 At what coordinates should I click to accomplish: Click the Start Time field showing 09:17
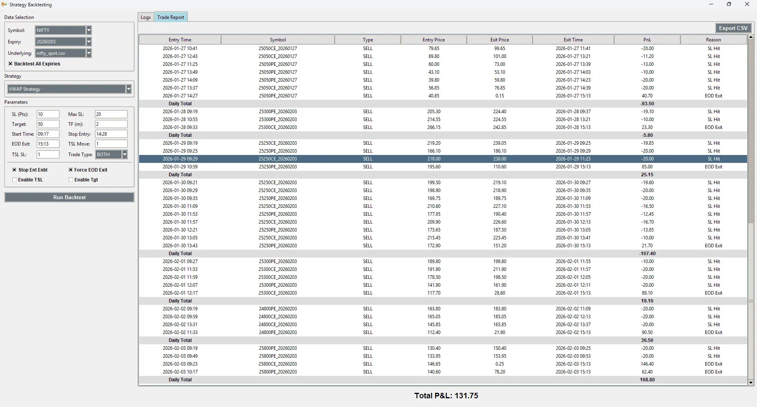(x=48, y=134)
